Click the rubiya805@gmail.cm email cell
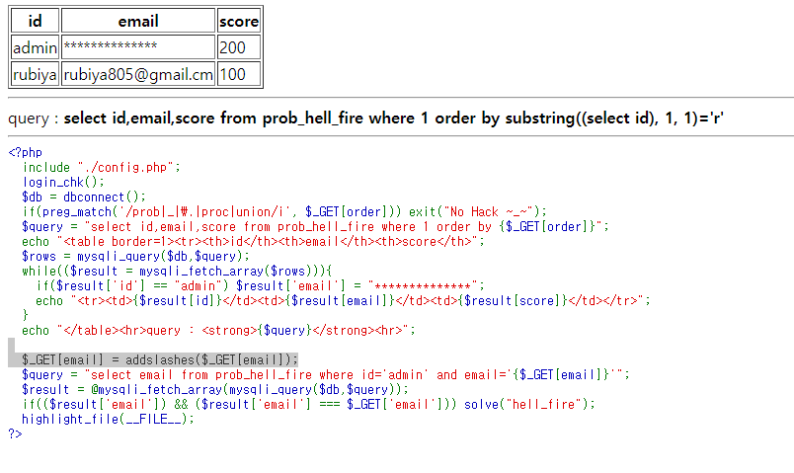794x473 pixels. point(138,74)
